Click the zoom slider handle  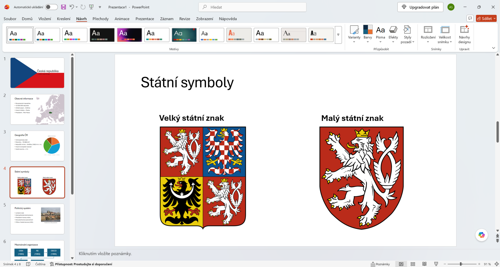[461, 264]
